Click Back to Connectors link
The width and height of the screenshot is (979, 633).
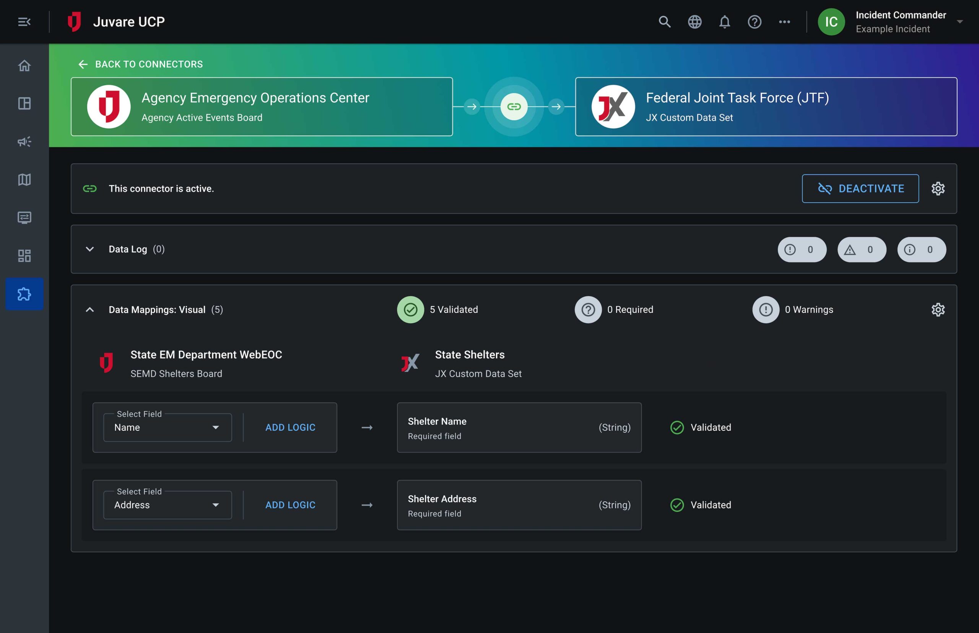click(140, 64)
